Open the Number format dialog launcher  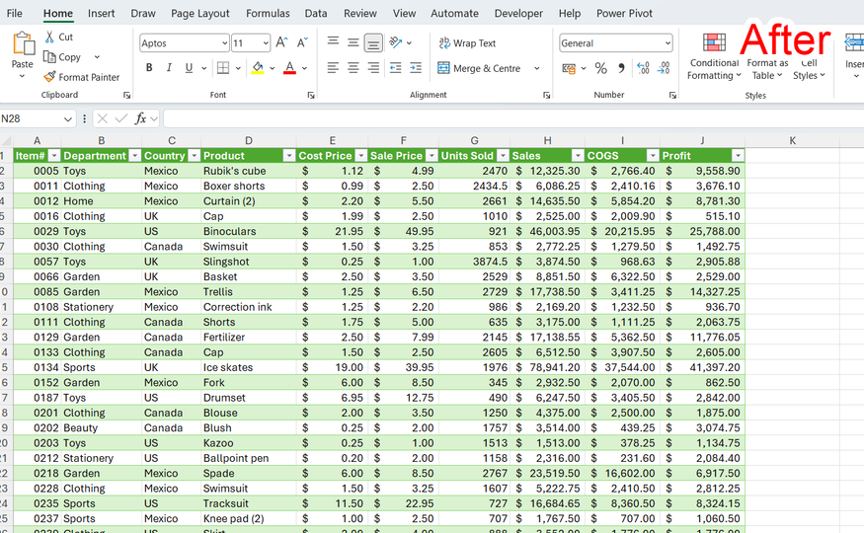point(672,96)
